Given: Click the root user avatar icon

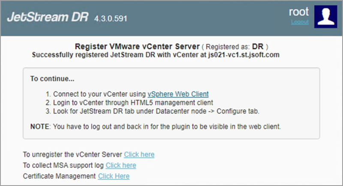Looking at the screenshot, I should pos(326,17).
